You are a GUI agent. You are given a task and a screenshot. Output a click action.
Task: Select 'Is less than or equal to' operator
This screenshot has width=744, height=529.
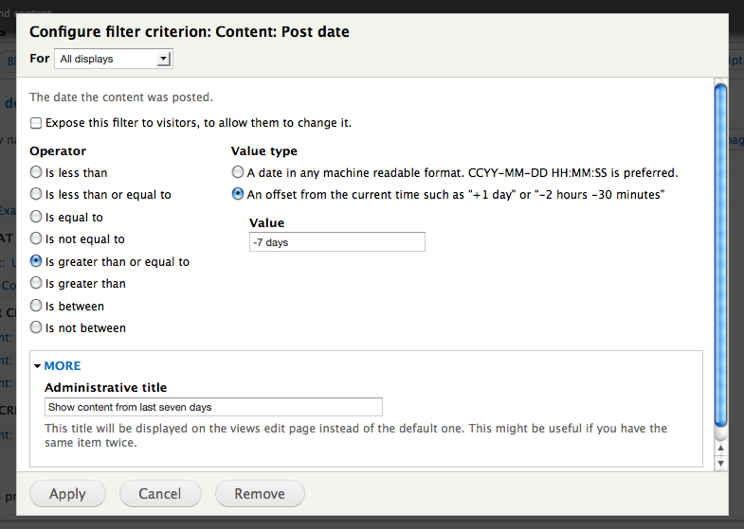36,195
